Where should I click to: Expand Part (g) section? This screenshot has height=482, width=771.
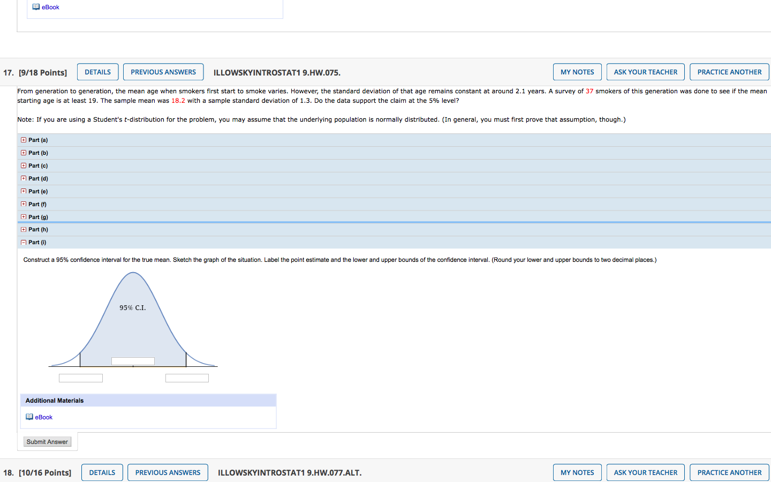[24, 217]
